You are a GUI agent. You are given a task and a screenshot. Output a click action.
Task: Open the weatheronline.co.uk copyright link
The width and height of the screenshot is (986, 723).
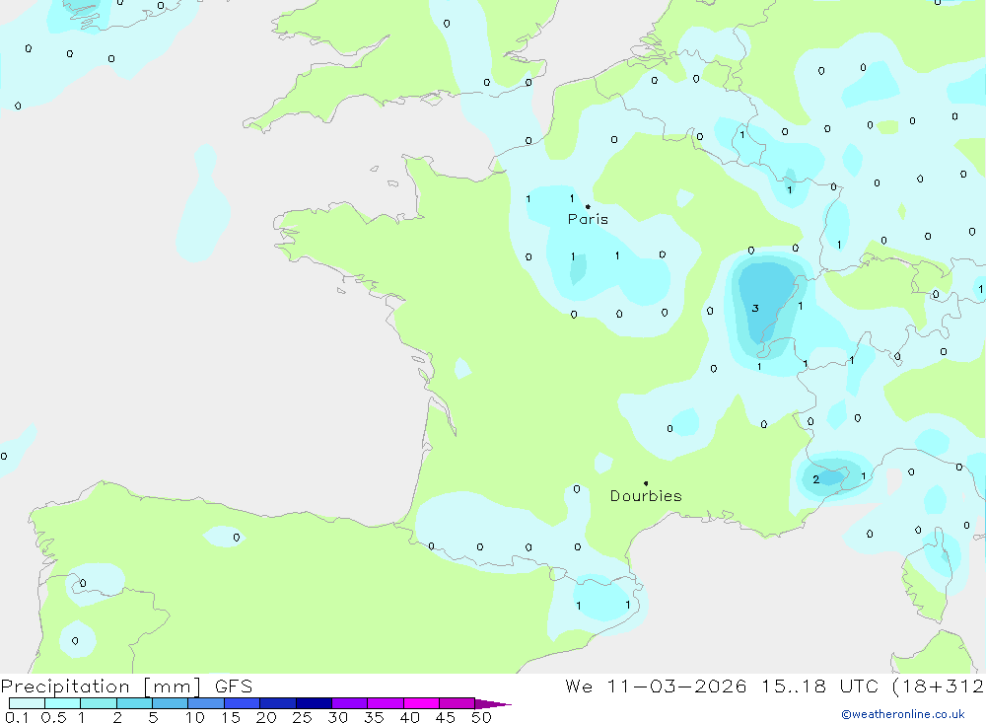tap(903, 714)
